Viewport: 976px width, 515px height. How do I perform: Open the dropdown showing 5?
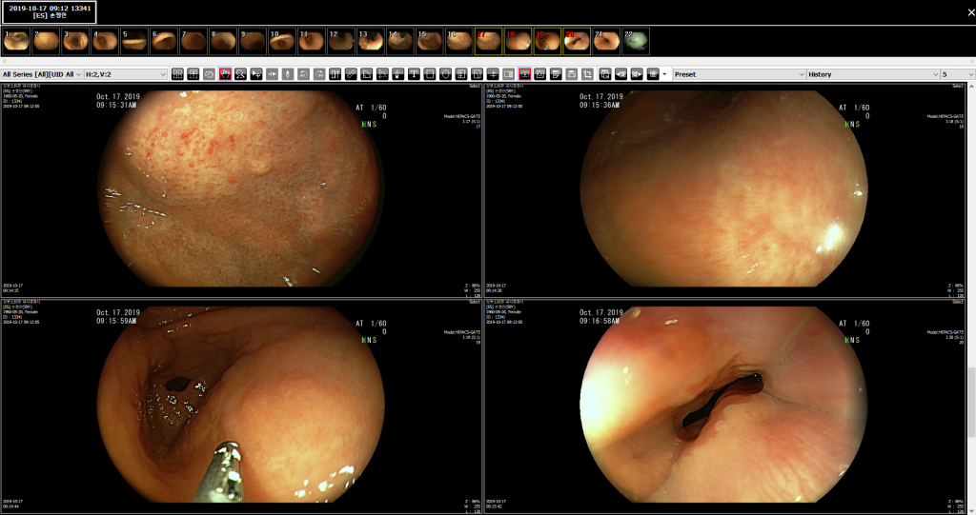958,74
